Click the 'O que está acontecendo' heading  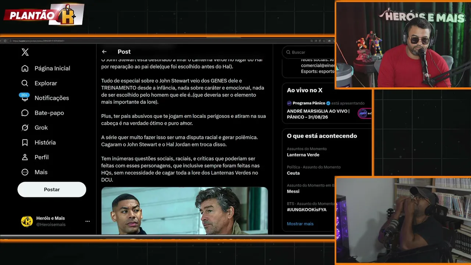point(322,136)
